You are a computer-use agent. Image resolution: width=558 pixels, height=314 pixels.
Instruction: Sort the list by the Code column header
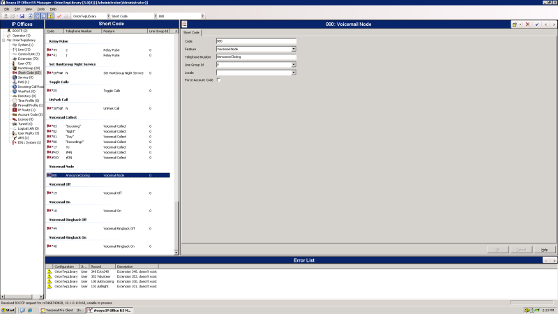54,31
